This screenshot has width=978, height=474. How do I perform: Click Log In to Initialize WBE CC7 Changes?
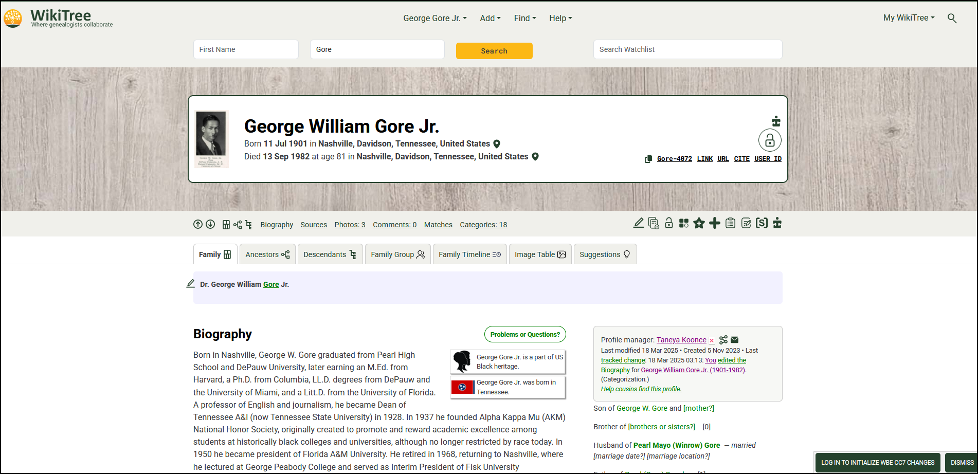[x=878, y=463]
